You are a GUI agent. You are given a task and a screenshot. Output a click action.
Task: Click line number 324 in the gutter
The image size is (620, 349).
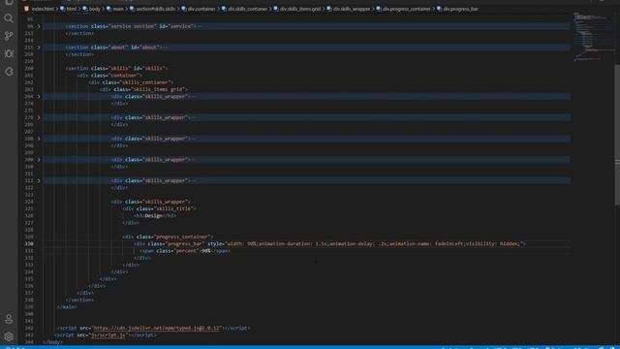(x=29, y=202)
